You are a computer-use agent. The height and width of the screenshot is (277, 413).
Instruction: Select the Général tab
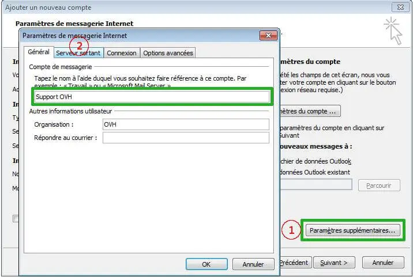tap(39, 52)
